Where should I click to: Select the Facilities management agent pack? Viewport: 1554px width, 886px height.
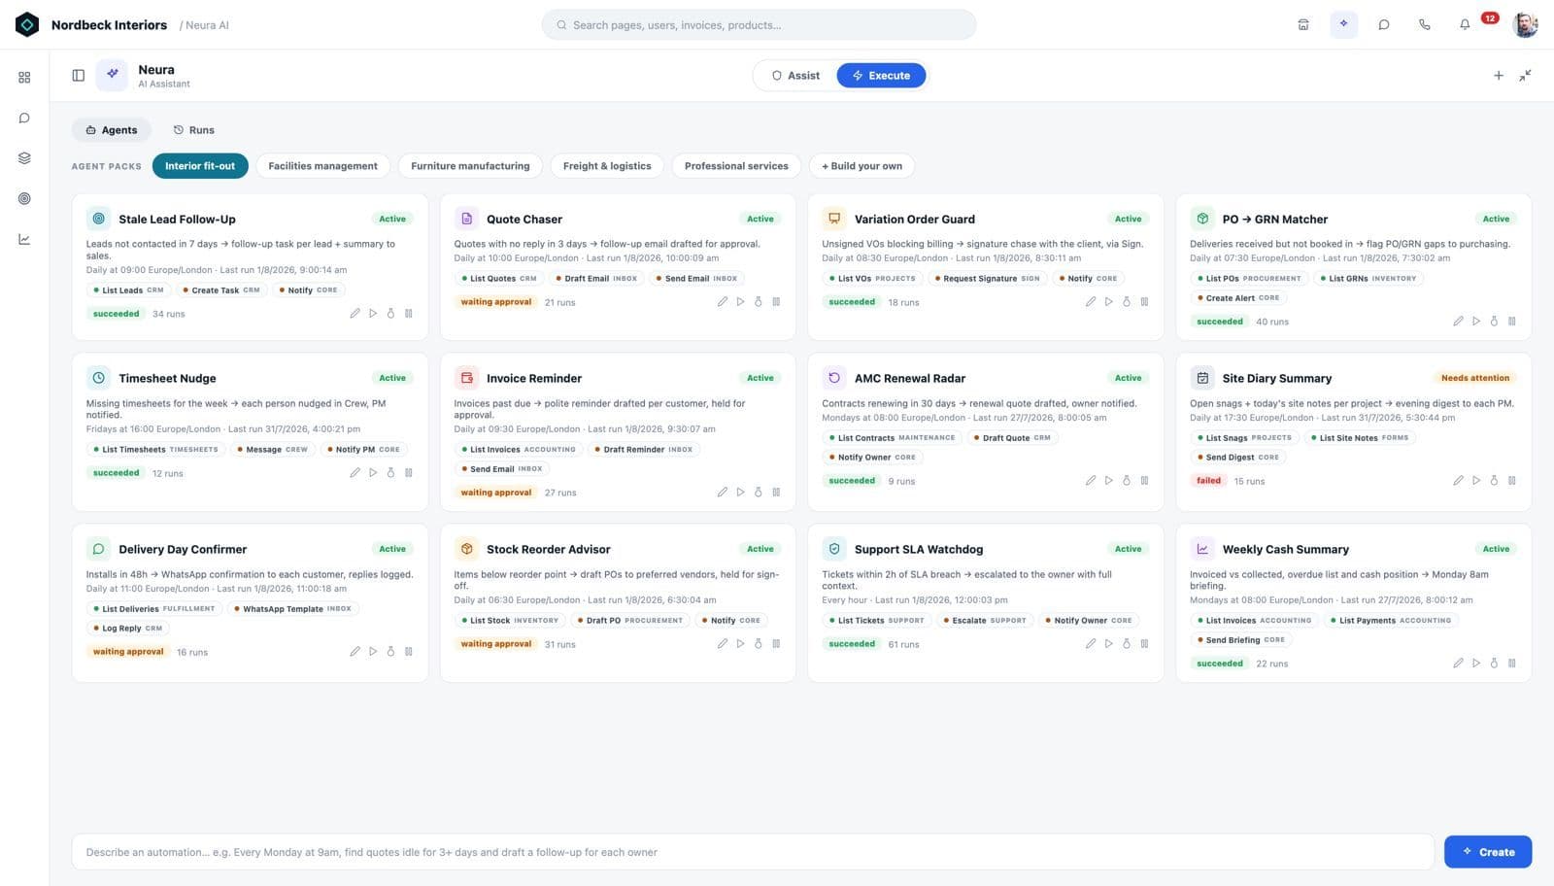(322, 166)
